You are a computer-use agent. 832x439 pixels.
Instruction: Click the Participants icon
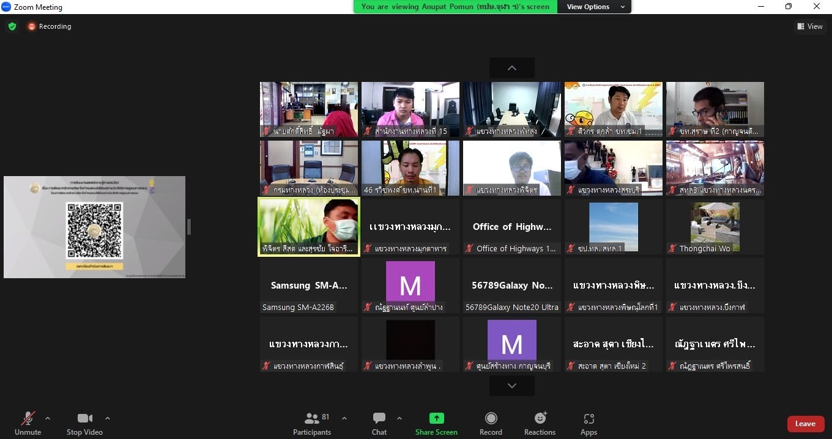tap(312, 419)
